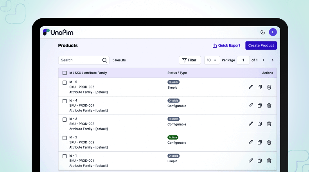309x172 pixels.
Task: Toggle dark mode with moon icon
Action: [262, 32]
